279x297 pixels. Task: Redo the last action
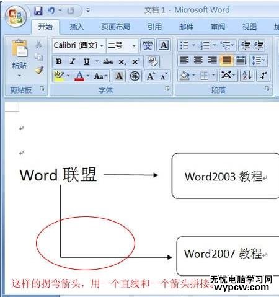point(71,11)
